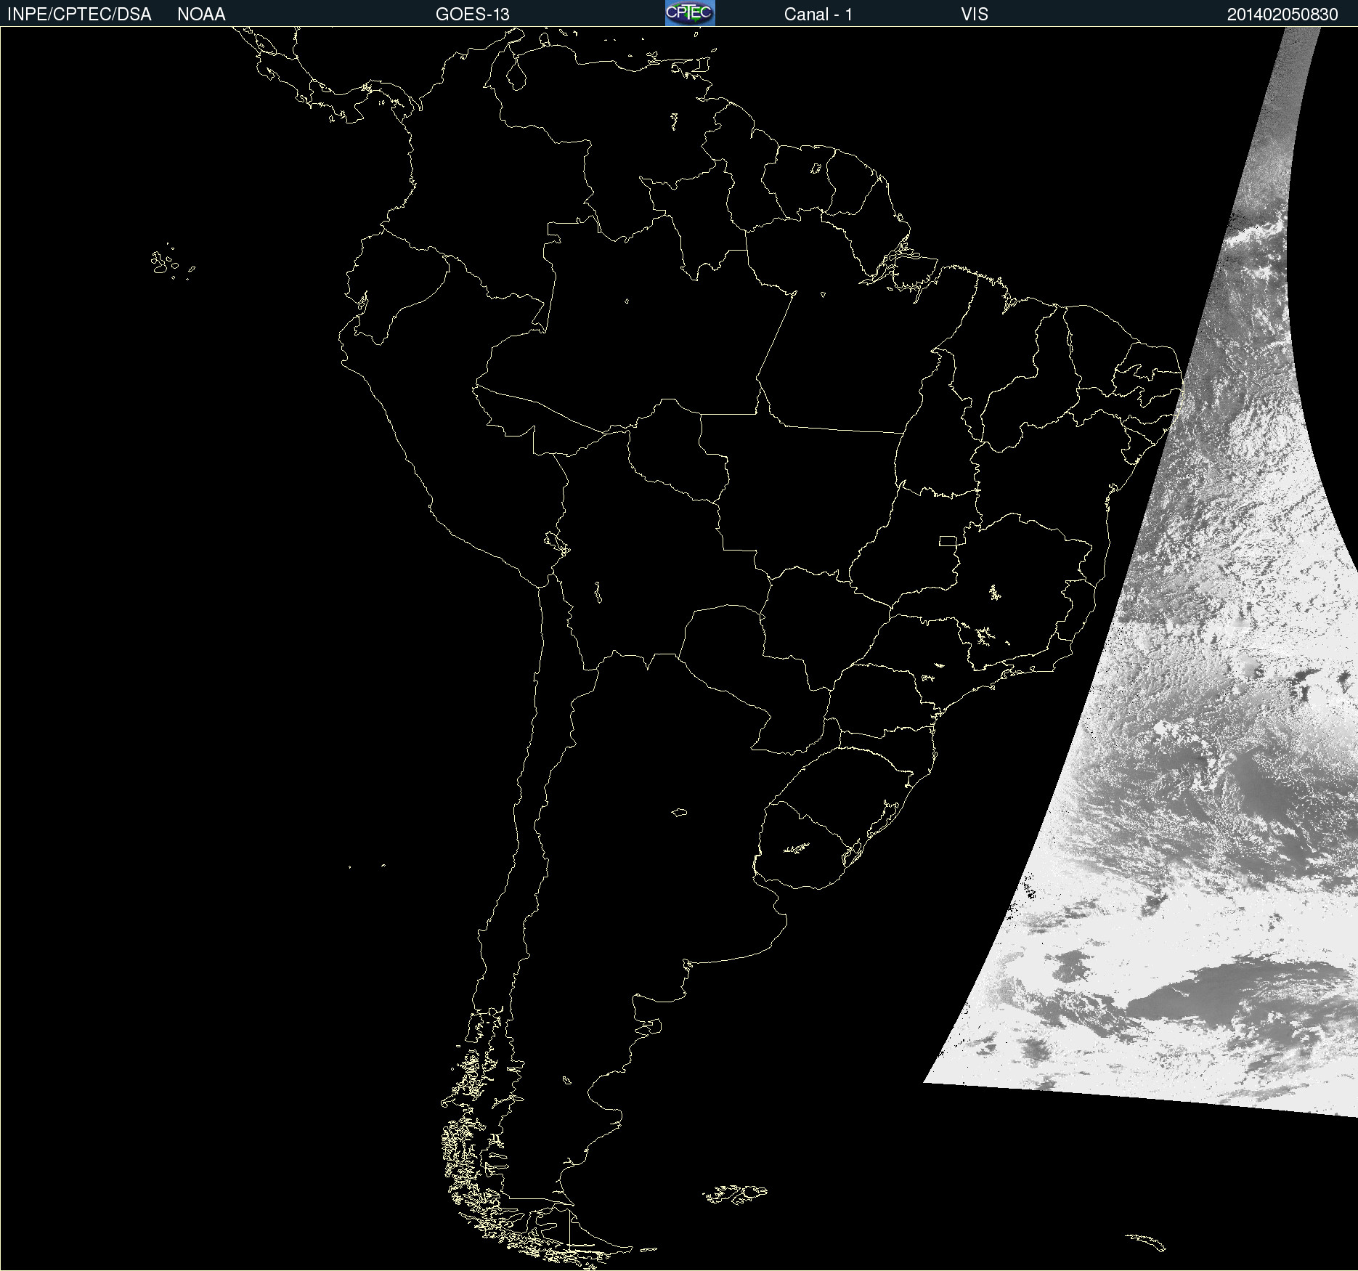Viewport: 1358px width, 1271px height.
Task: Click the VIS label in the header
Action: point(974,15)
